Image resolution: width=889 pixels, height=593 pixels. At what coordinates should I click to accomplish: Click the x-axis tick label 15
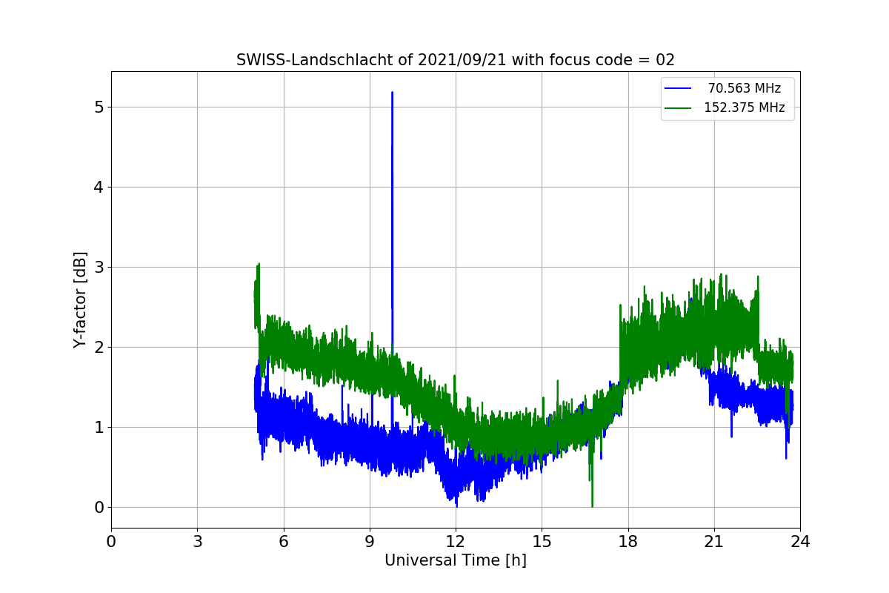pos(542,541)
